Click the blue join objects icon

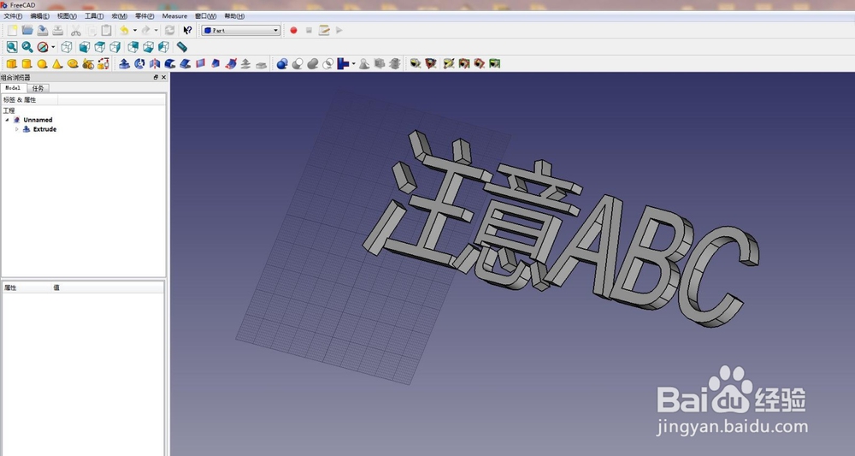[343, 64]
